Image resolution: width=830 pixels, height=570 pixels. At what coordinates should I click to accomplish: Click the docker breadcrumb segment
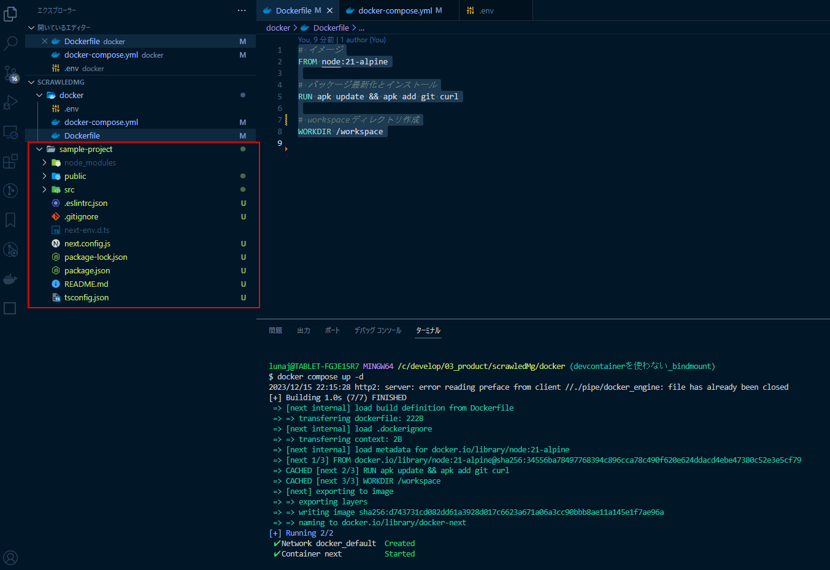278,28
